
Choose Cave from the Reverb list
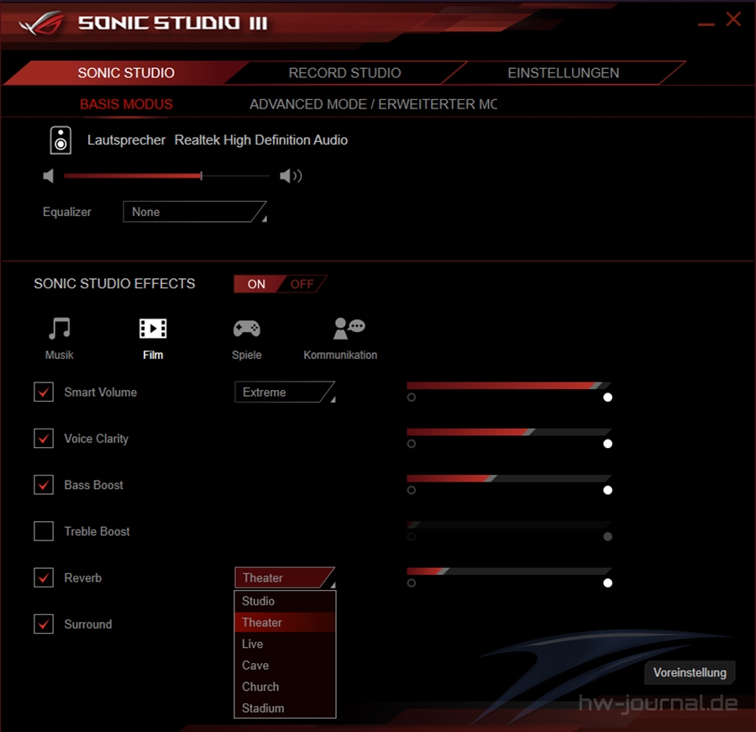pyautogui.click(x=285, y=666)
